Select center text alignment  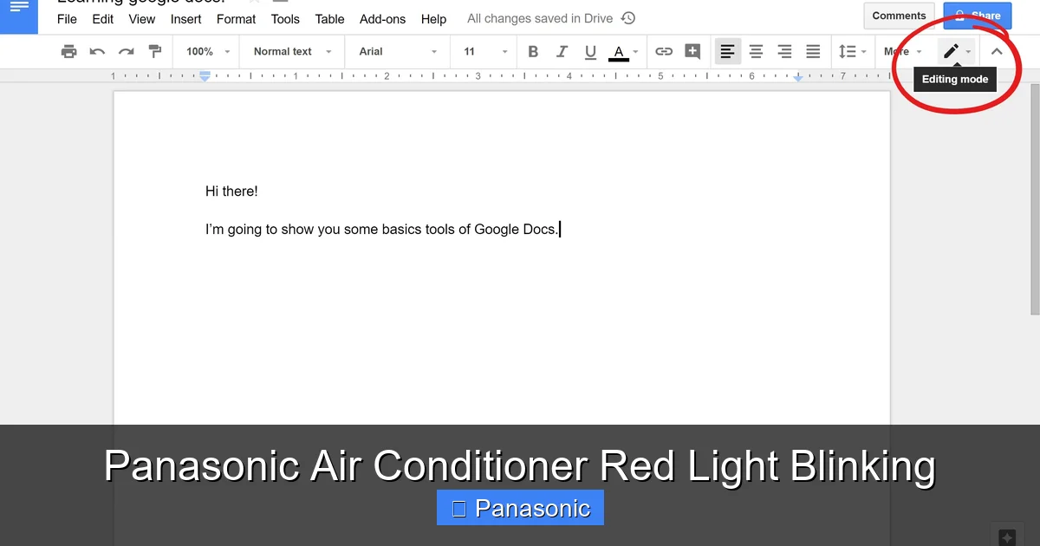(x=756, y=52)
